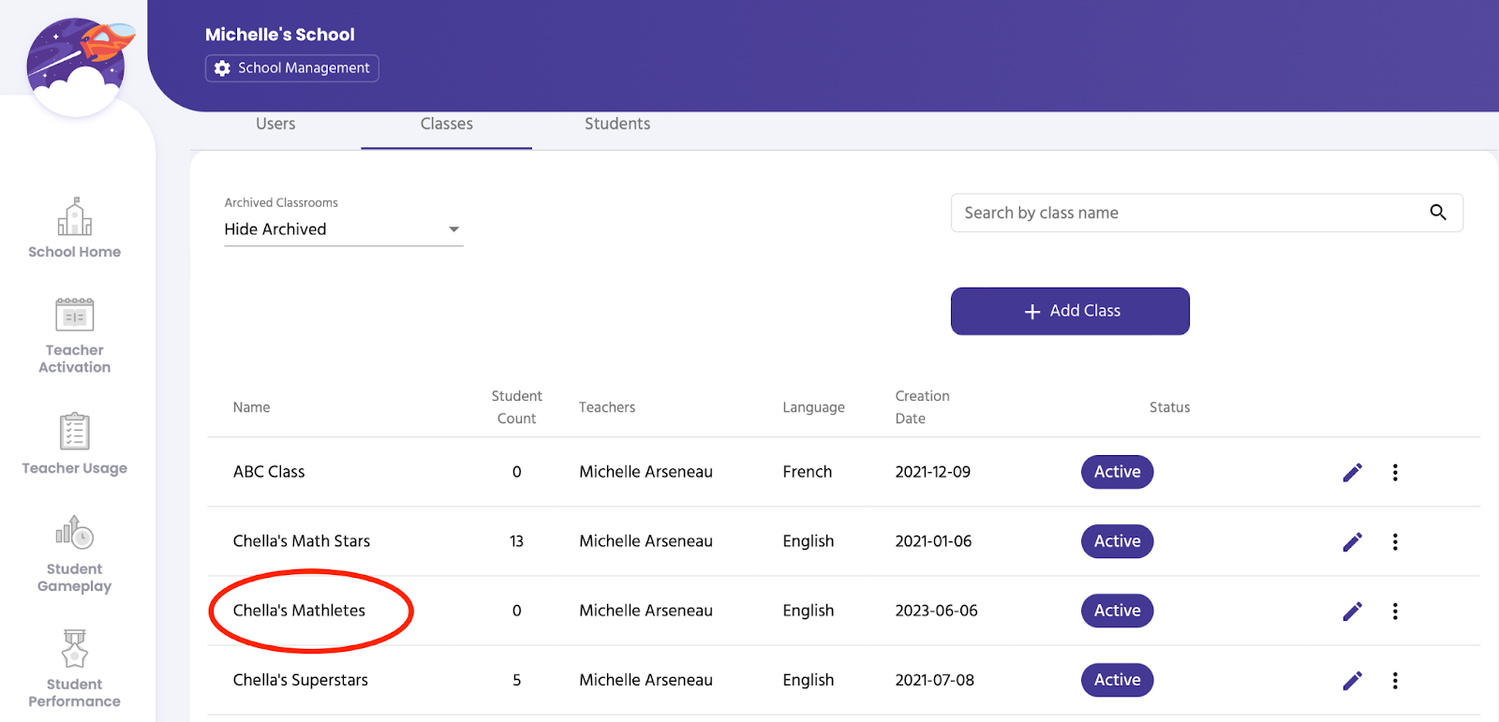Toggle Active status for Chella's Mathletes
This screenshot has width=1499, height=722.
point(1117,611)
